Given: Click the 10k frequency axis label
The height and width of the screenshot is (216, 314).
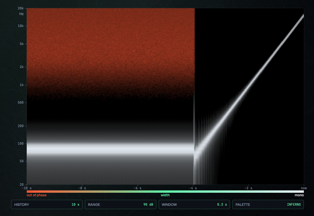Looking at the screenshot, I should (x=21, y=26).
